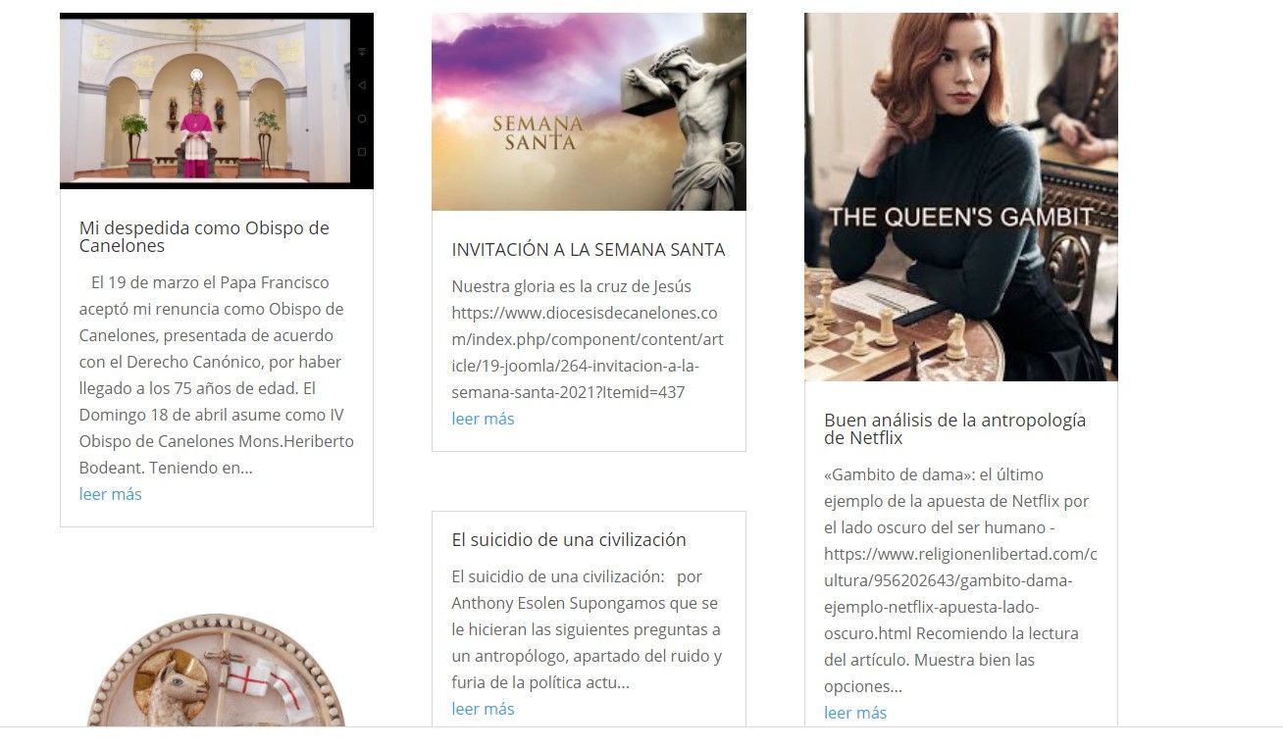Open 'Buen análisis de la antropología de Netflix' title

[955, 428]
